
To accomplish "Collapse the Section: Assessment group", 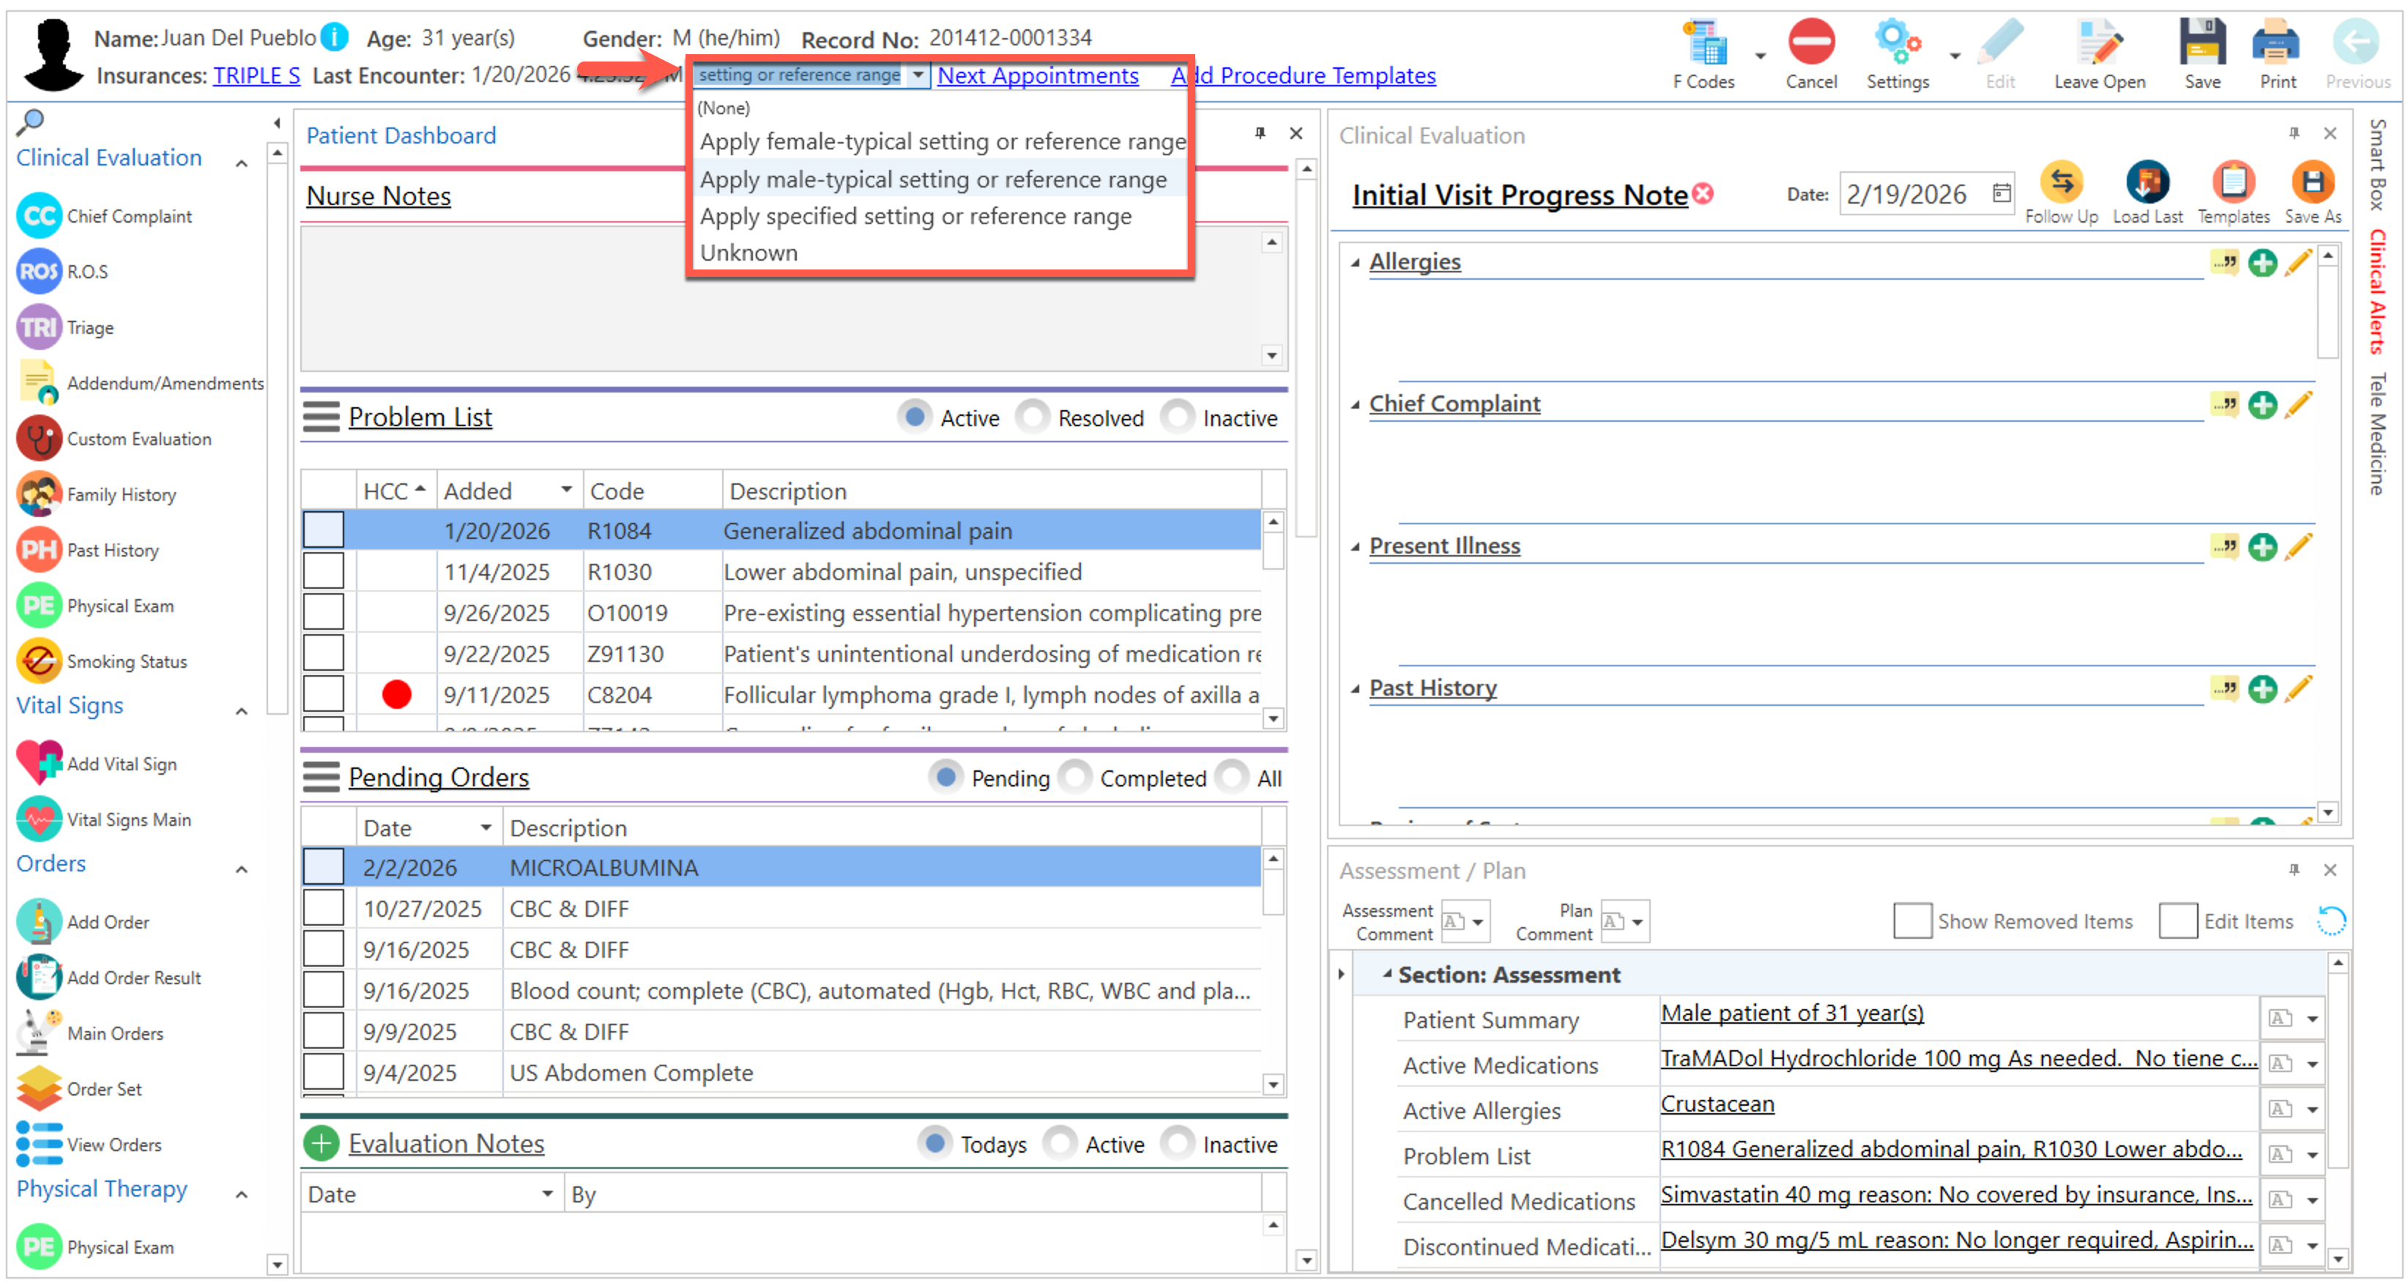I will point(1387,974).
